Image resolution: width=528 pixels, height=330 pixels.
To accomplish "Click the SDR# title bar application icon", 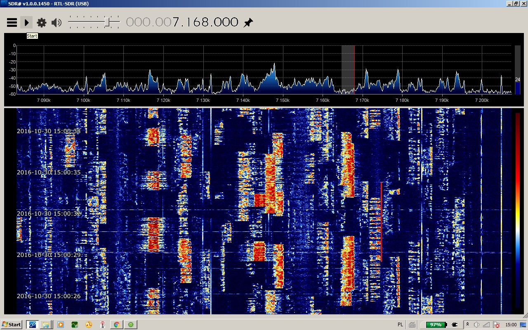I will click(x=4, y=4).
